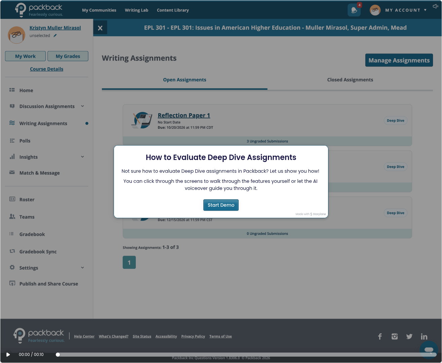Open the Help Center footer link

click(x=84, y=336)
